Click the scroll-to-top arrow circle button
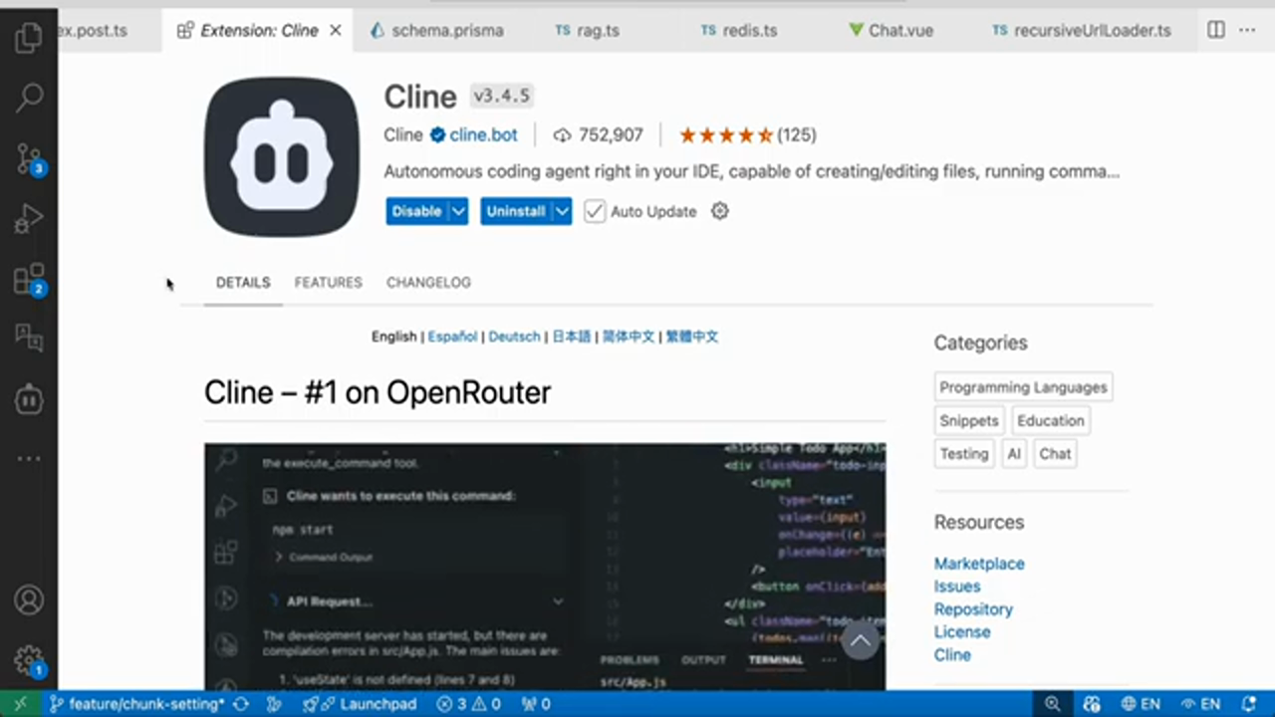 [x=861, y=640]
